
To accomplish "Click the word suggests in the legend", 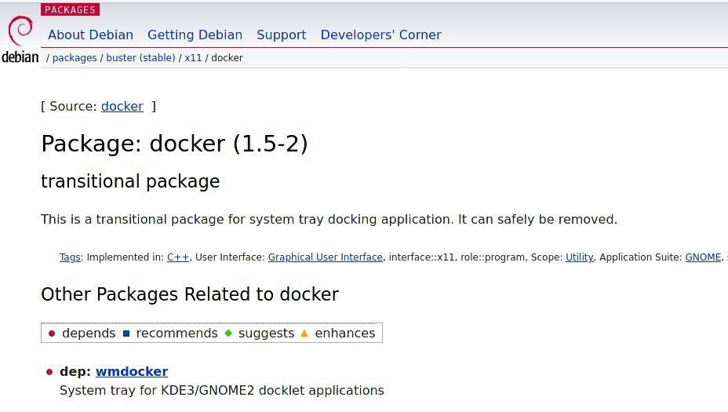I will [267, 333].
